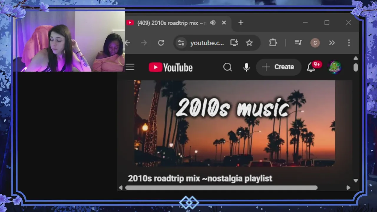Click the horizontal scrollbar thumb

coord(221,188)
